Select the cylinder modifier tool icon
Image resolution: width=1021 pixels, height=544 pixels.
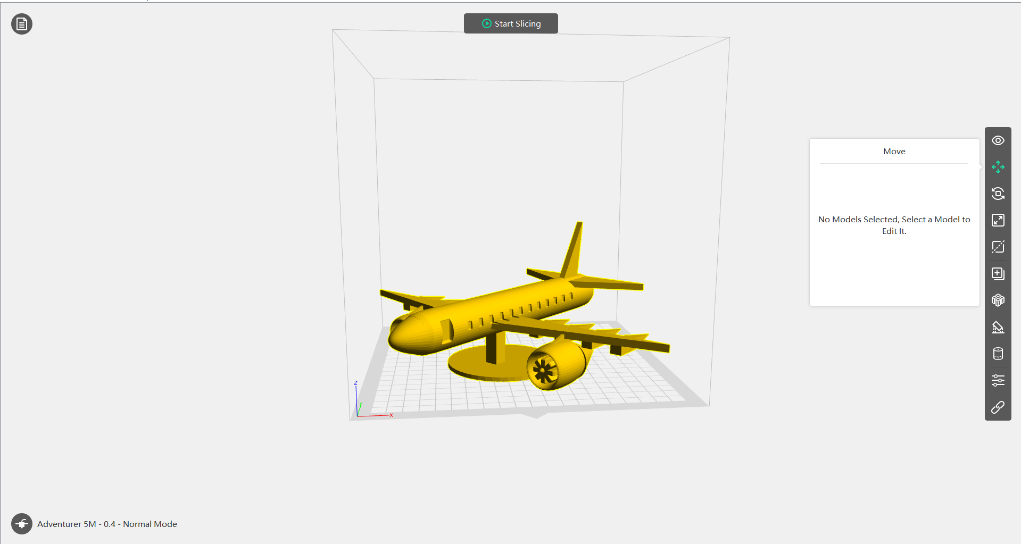[998, 354]
